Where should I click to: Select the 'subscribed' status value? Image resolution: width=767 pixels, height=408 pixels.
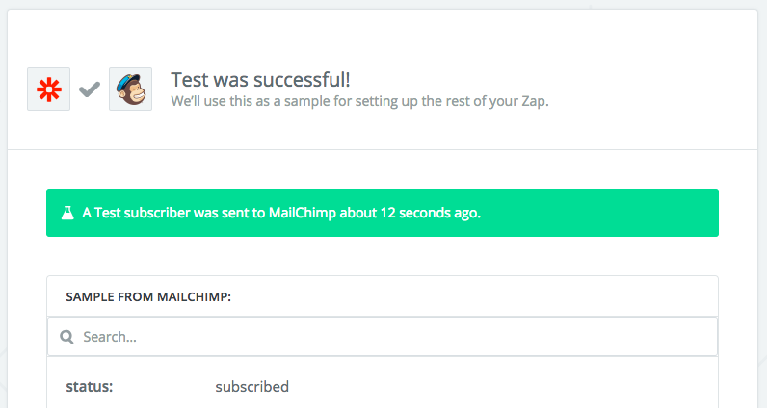(x=251, y=386)
